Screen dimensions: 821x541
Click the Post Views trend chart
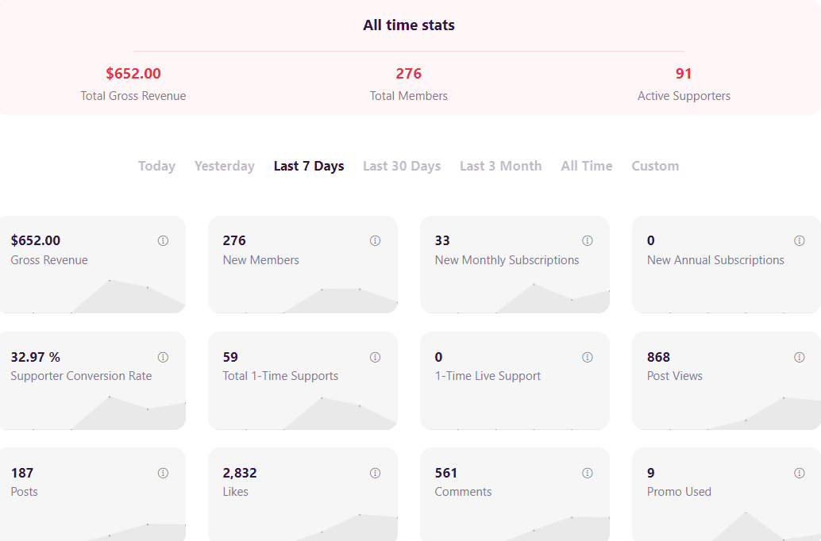727,412
